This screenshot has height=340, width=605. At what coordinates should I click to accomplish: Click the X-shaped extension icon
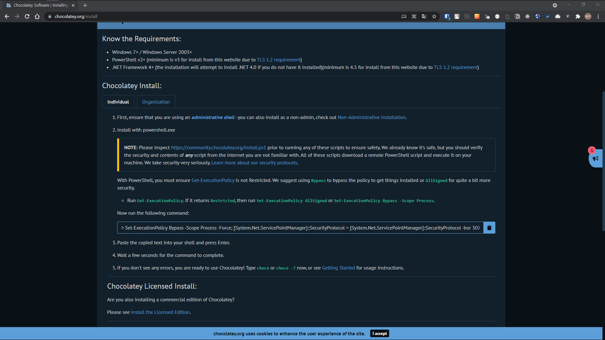pyautogui.click(x=568, y=16)
